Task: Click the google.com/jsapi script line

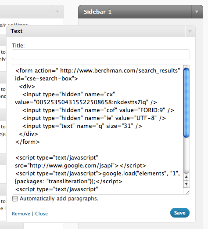Action: (x=81, y=166)
